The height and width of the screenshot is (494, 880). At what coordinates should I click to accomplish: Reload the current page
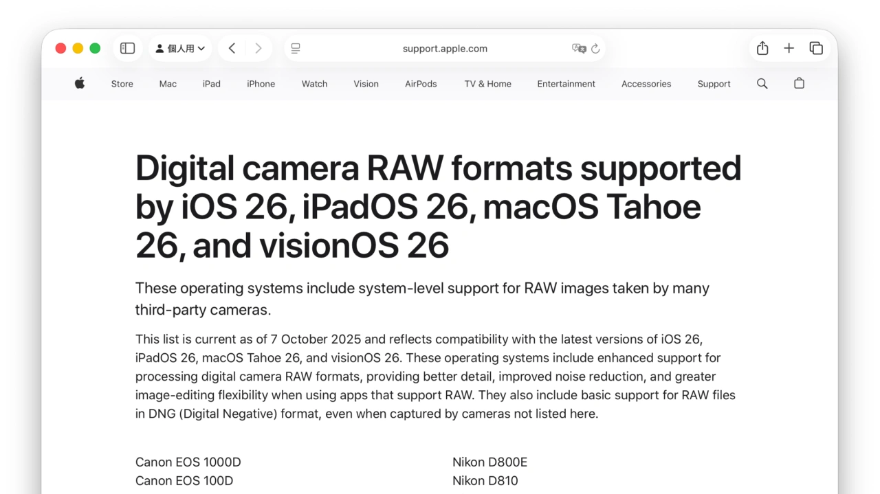coord(595,48)
